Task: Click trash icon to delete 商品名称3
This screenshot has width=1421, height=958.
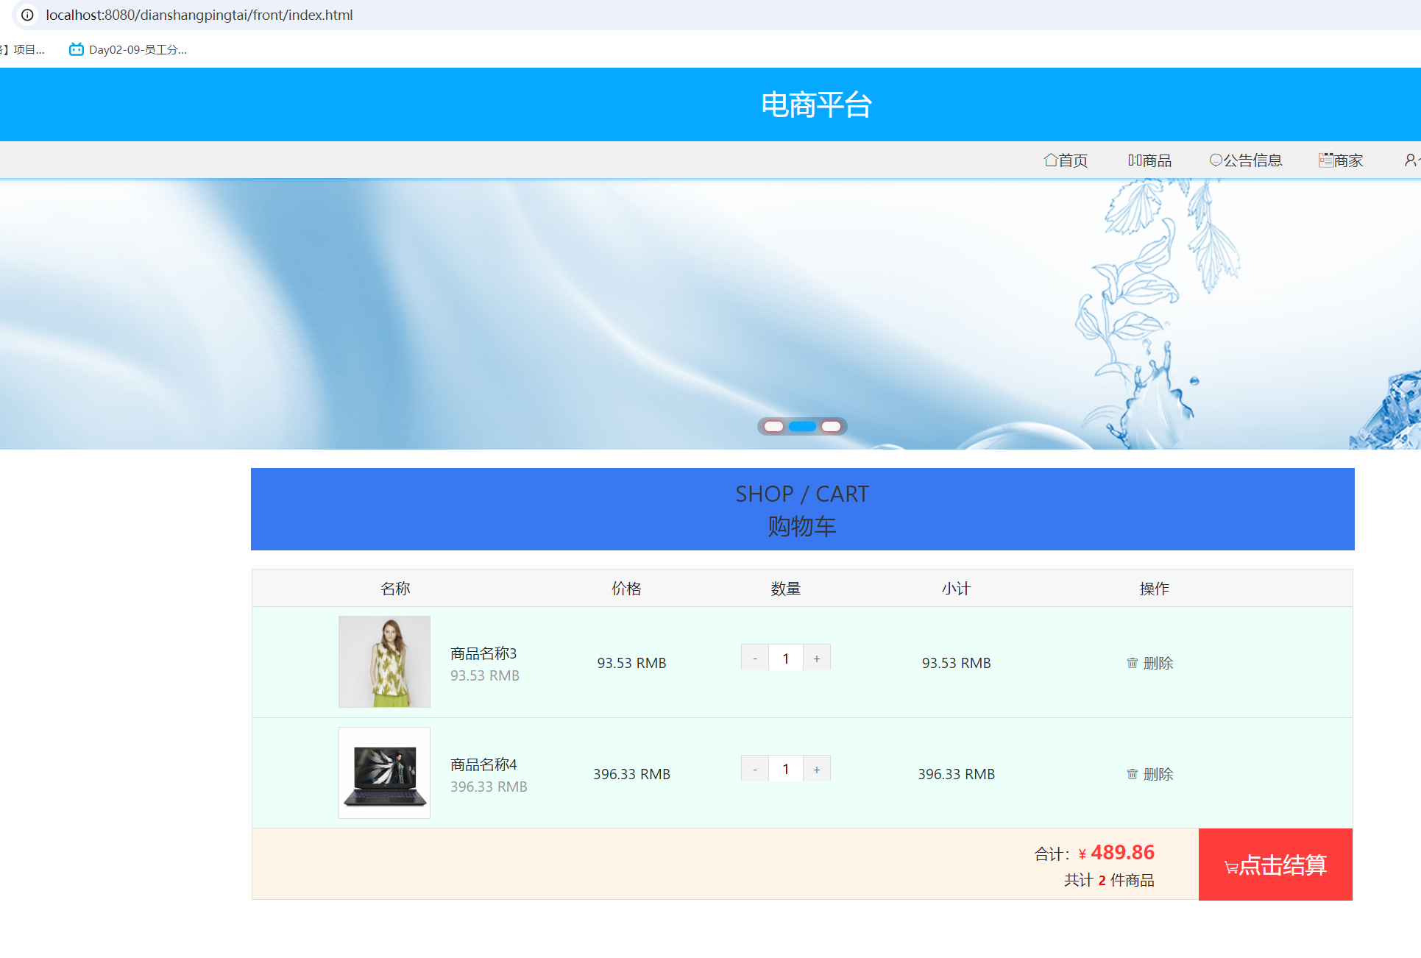Action: pos(1132,663)
